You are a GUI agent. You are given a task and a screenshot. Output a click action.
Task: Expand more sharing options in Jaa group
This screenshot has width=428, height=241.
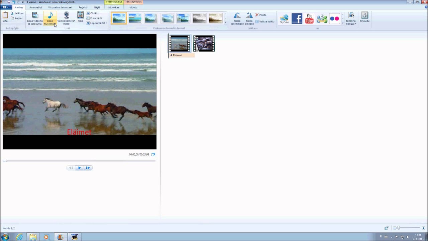click(x=342, y=23)
